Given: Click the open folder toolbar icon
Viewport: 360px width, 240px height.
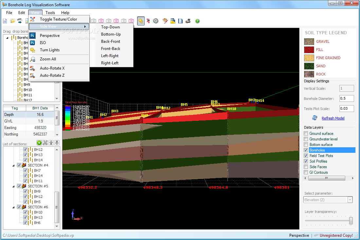Looking at the screenshot, I should pyautogui.click(x=12, y=21).
